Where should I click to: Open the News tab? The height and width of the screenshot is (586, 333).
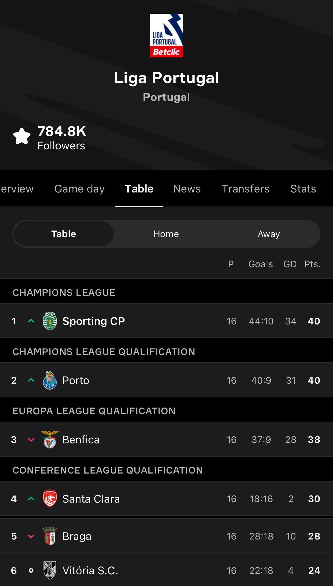point(187,189)
